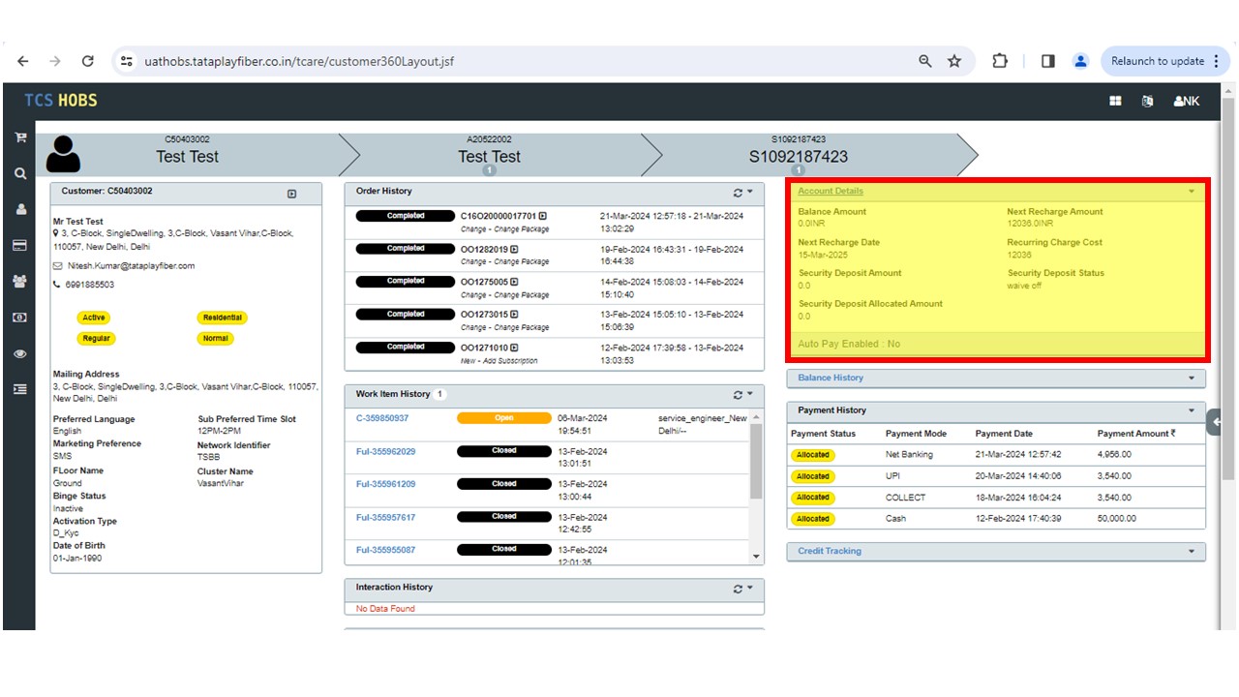Open the shopping cart in the sidebar
The width and height of the screenshot is (1239, 697).
pos(19,138)
